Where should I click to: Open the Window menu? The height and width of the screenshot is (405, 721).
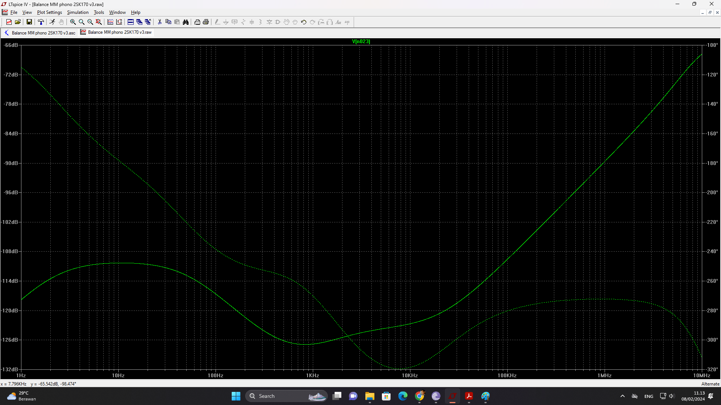pos(118,12)
